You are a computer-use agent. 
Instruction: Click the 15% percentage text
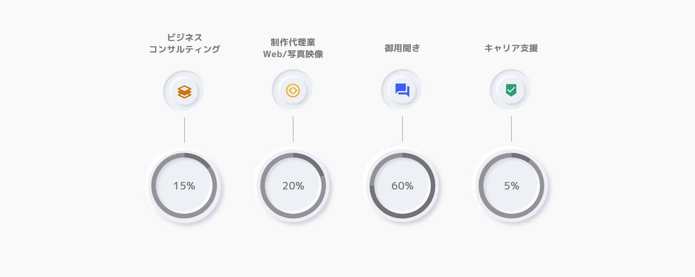click(x=184, y=186)
